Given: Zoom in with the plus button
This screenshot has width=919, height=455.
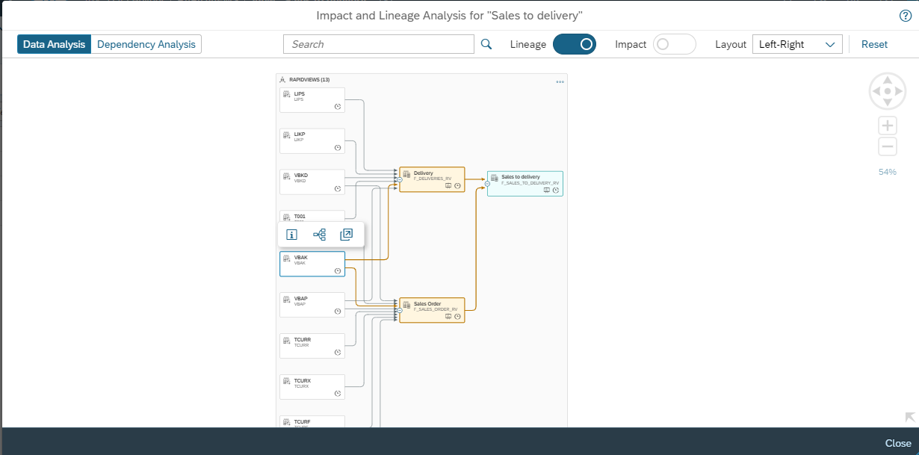Looking at the screenshot, I should (888, 126).
